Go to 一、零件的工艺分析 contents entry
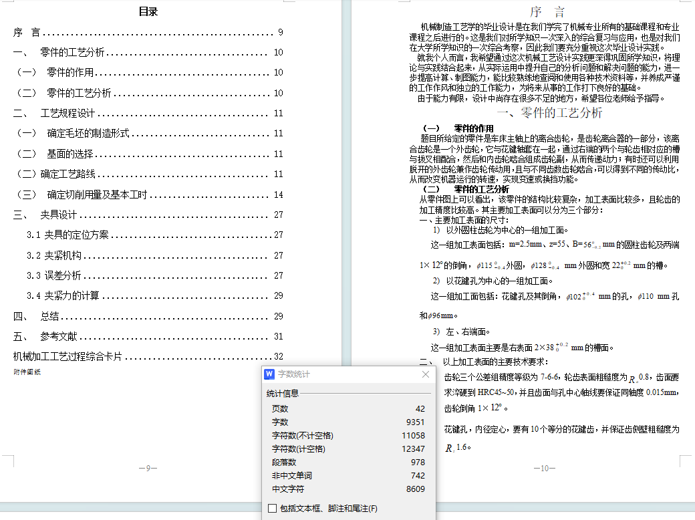The height and width of the screenshot is (520, 695). [148, 52]
